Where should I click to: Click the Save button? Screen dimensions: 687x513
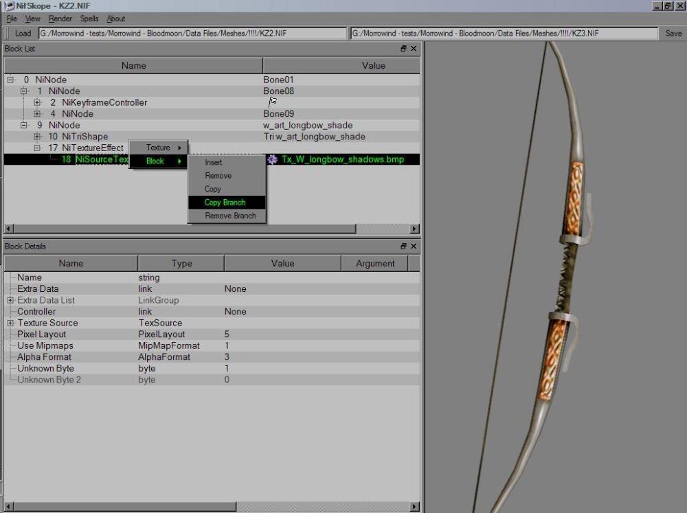pos(673,33)
